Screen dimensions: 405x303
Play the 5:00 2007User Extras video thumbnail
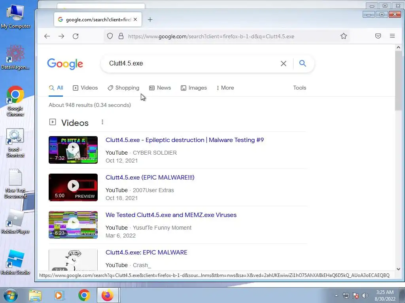pyautogui.click(x=73, y=187)
